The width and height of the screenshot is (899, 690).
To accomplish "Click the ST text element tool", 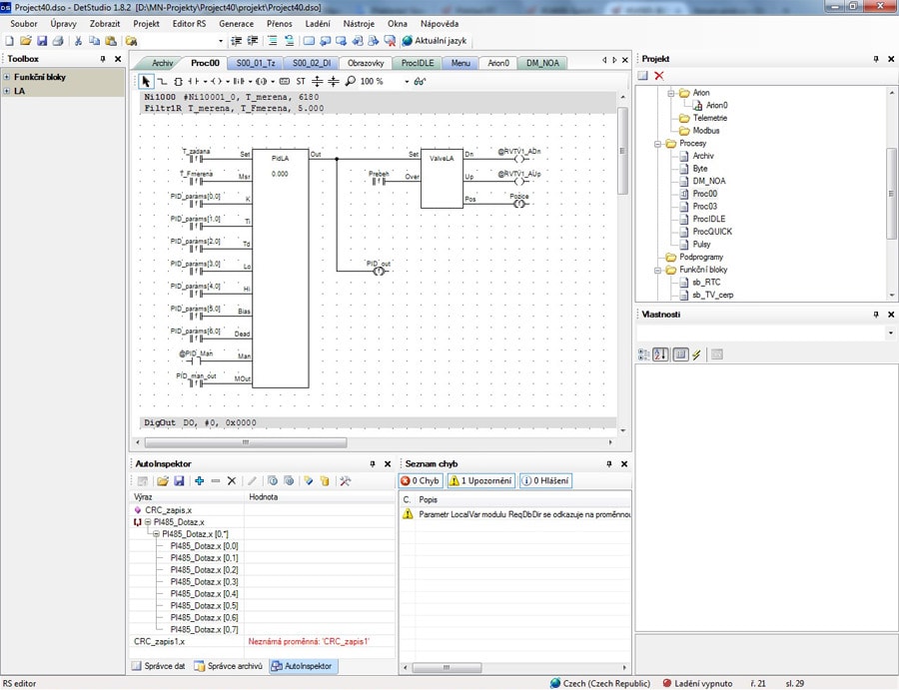I will tap(301, 81).
